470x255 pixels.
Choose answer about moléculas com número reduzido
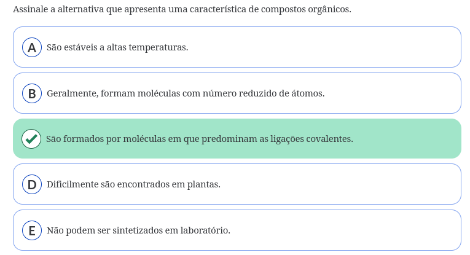(x=237, y=93)
